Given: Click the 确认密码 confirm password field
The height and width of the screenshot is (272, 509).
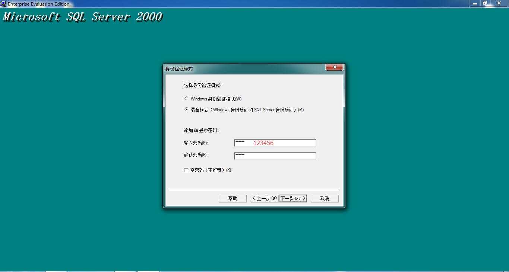Looking at the screenshot, I should [275, 156].
